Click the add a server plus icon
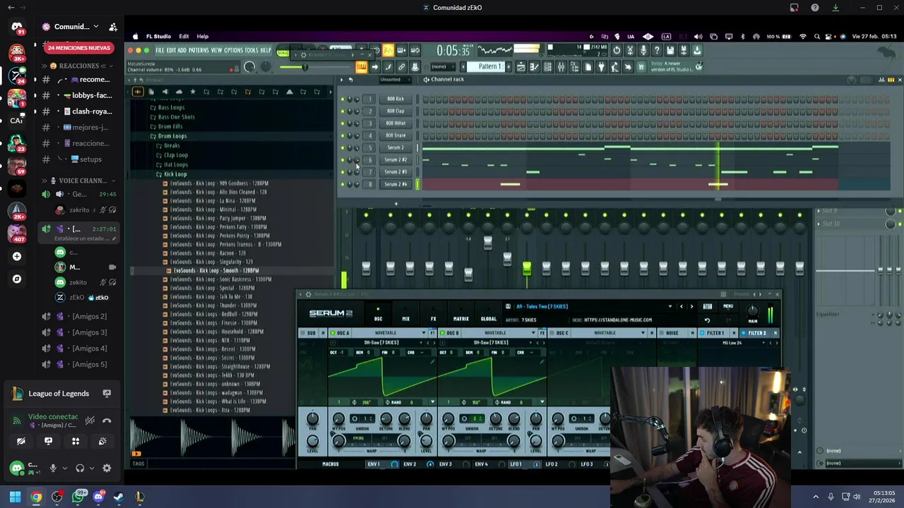 click(17, 257)
